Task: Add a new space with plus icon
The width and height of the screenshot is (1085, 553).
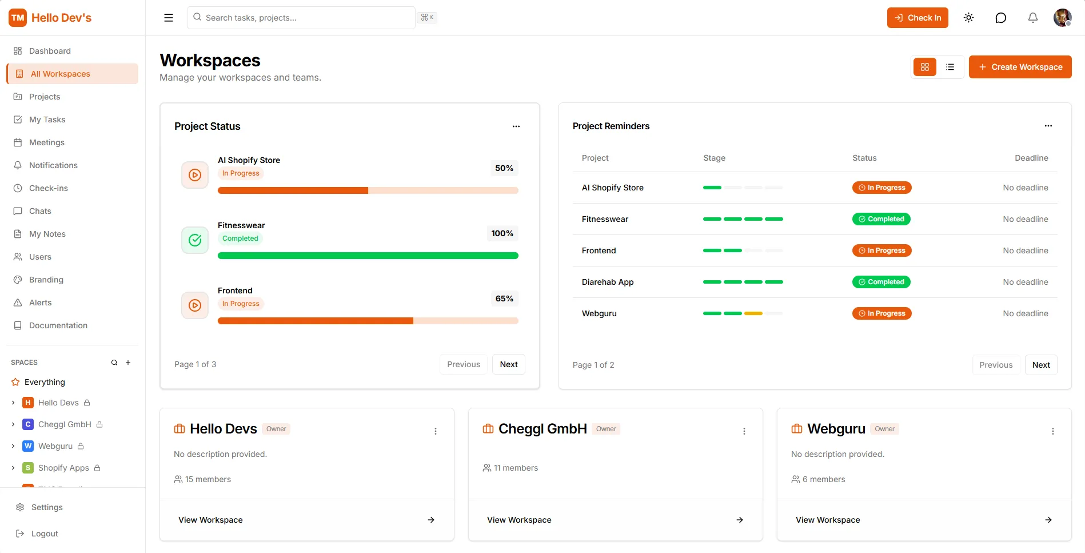Action: (x=128, y=363)
